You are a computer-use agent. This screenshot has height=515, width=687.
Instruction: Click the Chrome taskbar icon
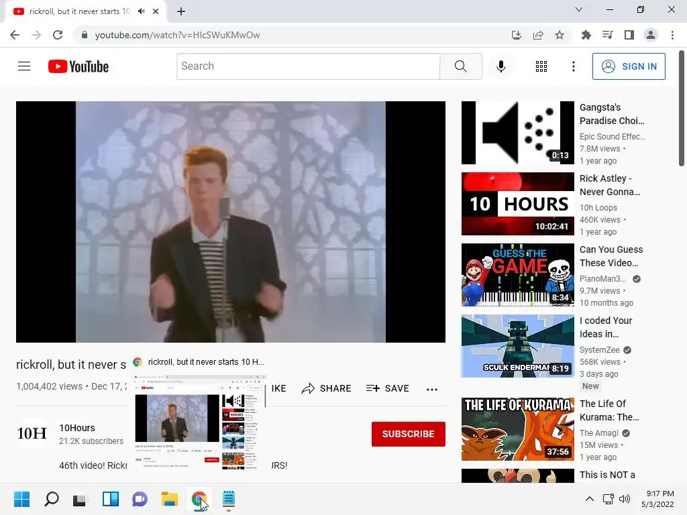tap(199, 499)
